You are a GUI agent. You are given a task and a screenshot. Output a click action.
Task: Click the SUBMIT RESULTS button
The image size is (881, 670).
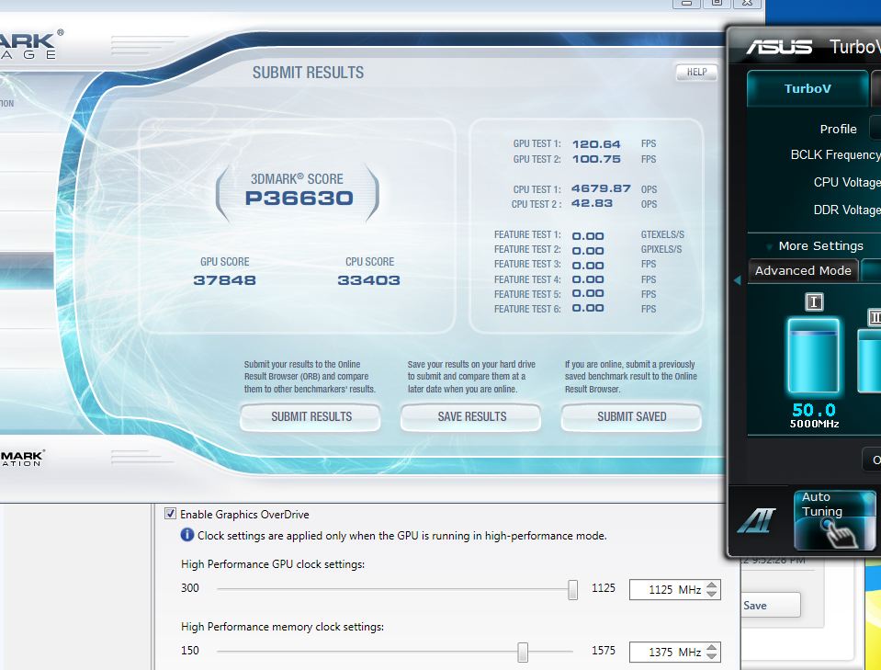click(x=311, y=416)
